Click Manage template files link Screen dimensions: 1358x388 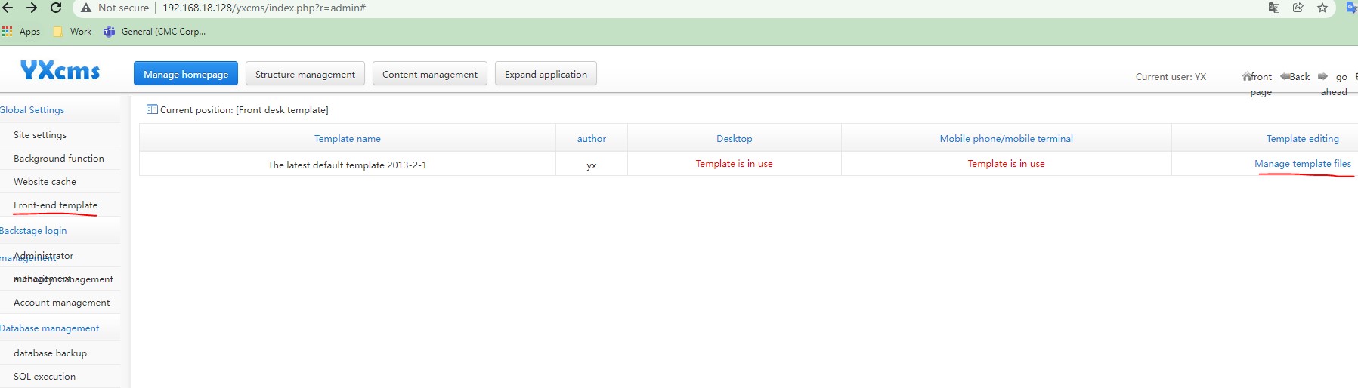click(1302, 163)
